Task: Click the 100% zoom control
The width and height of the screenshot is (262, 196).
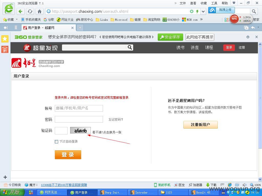Action: tap(256, 185)
